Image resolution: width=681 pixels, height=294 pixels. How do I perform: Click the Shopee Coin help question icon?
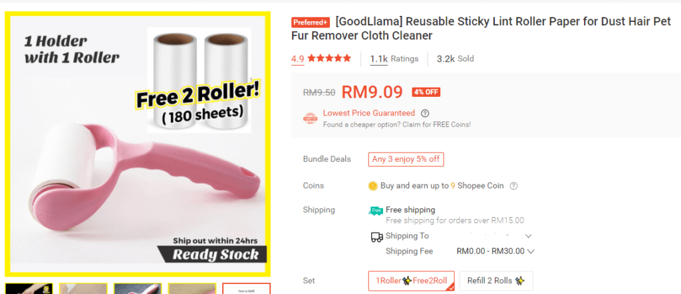pyautogui.click(x=513, y=186)
